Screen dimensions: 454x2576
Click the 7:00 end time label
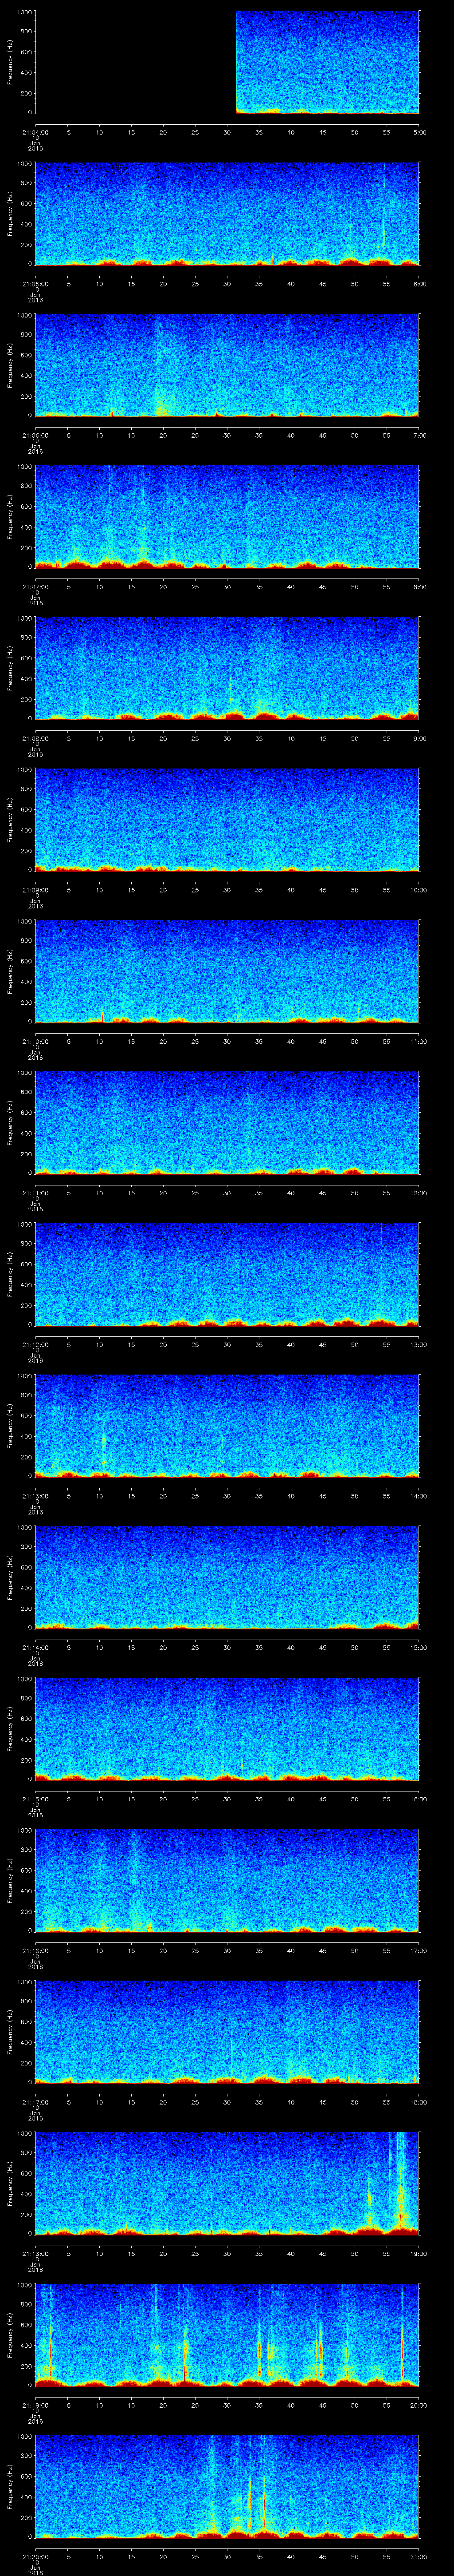click(x=419, y=435)
